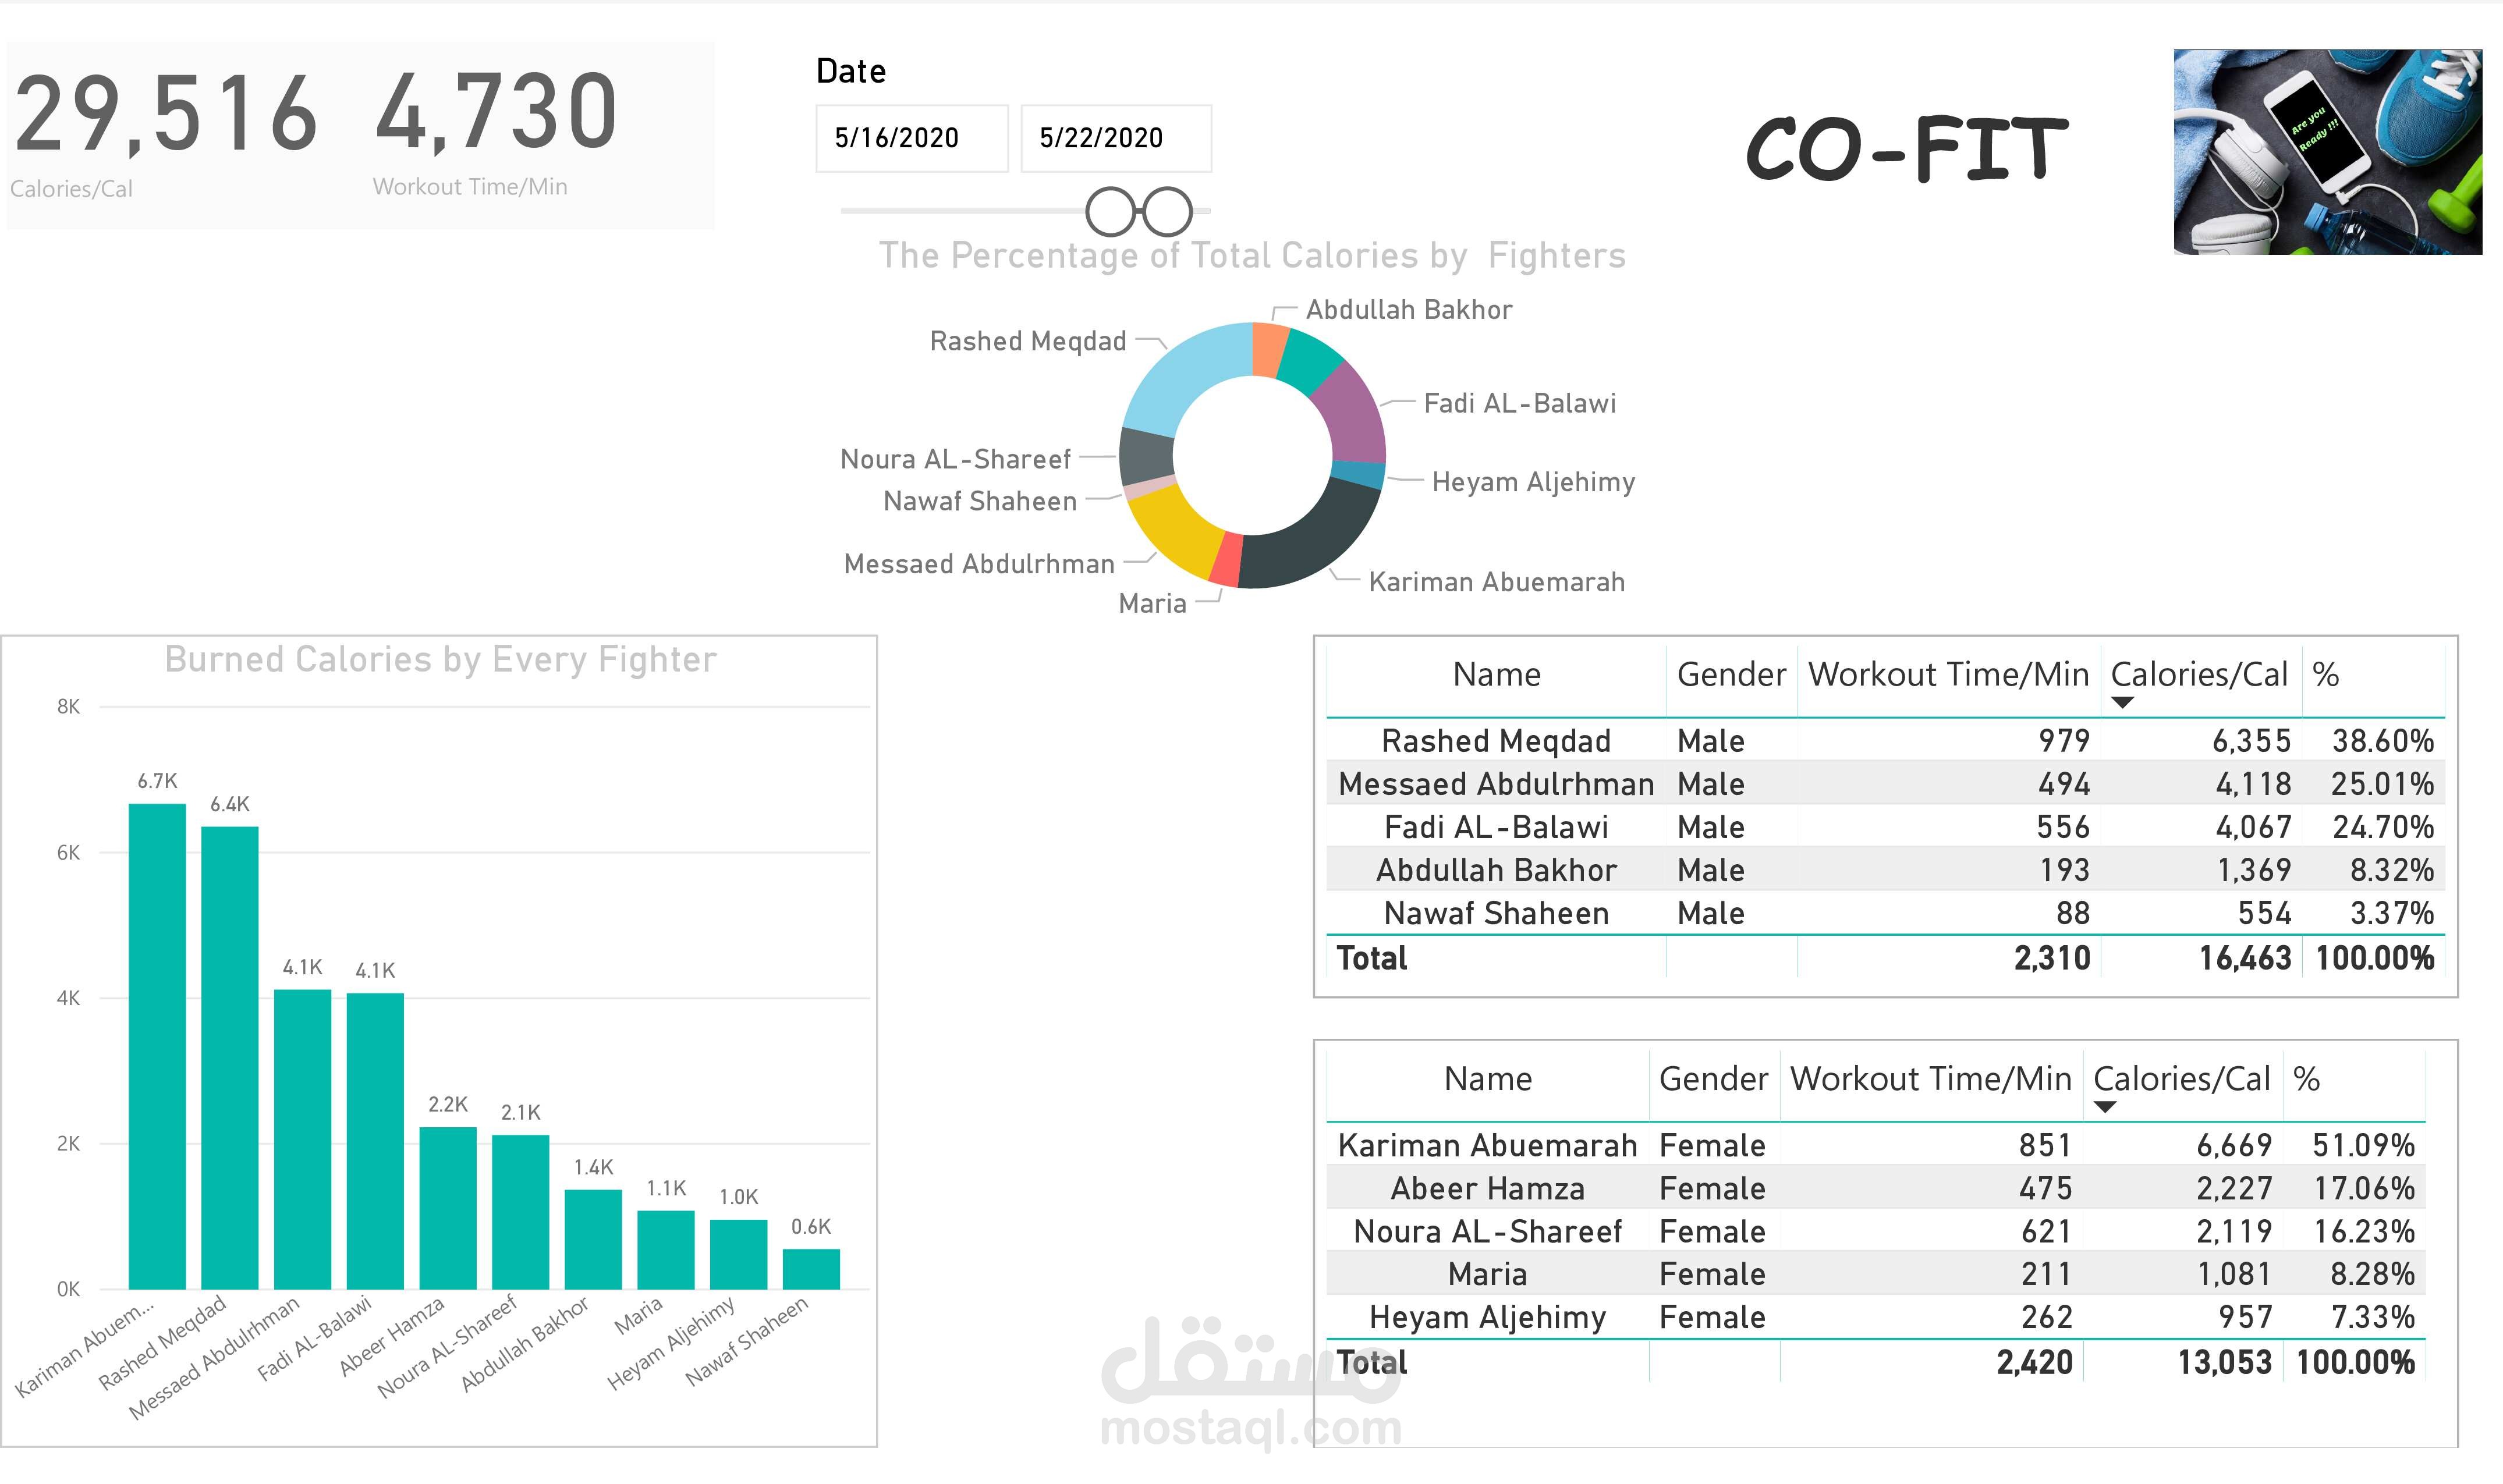Image resolution: width=2503 pixels, height=1484 pixels.
Task: Sort female table by Gender header
Action: point(1713,1079)
